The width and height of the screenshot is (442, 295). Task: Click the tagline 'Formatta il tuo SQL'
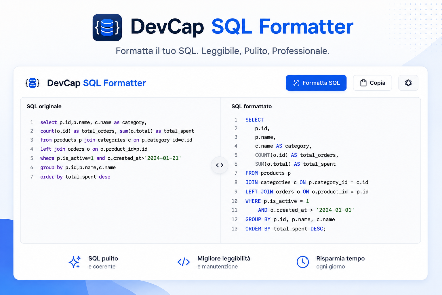click(157, 51)
